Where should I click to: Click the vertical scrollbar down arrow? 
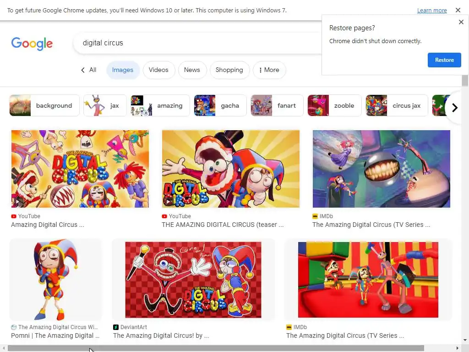click(x=465, y=341)
